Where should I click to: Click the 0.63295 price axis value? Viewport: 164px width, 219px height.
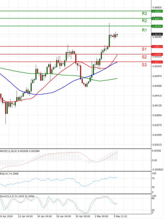point(157,135)
